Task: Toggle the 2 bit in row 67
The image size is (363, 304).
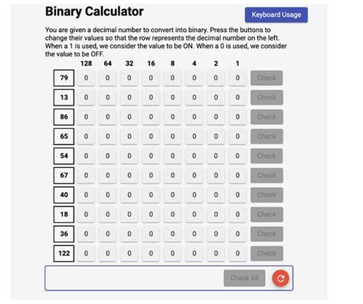Action: (x=216, y=175)
